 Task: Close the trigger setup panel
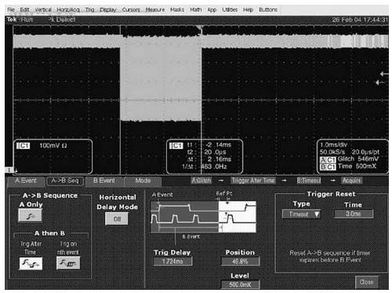(366, 282)
